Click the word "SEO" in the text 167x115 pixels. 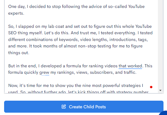click(12, 33)
